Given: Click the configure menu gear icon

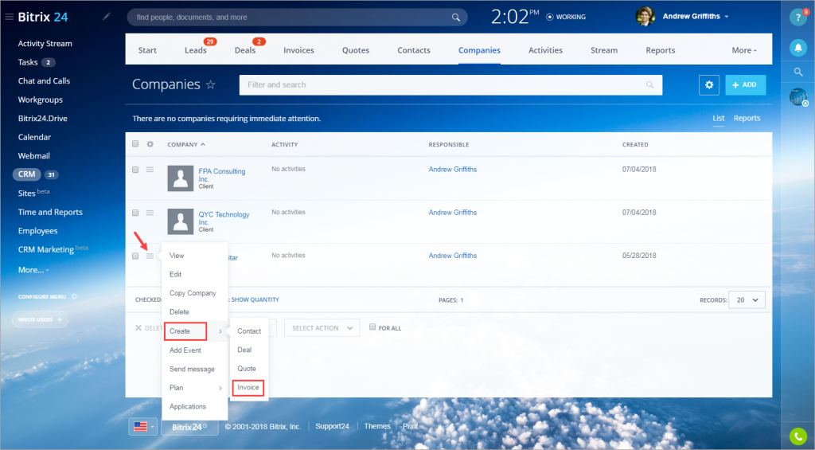Looking at the screenshot, I should pos(74,296).
